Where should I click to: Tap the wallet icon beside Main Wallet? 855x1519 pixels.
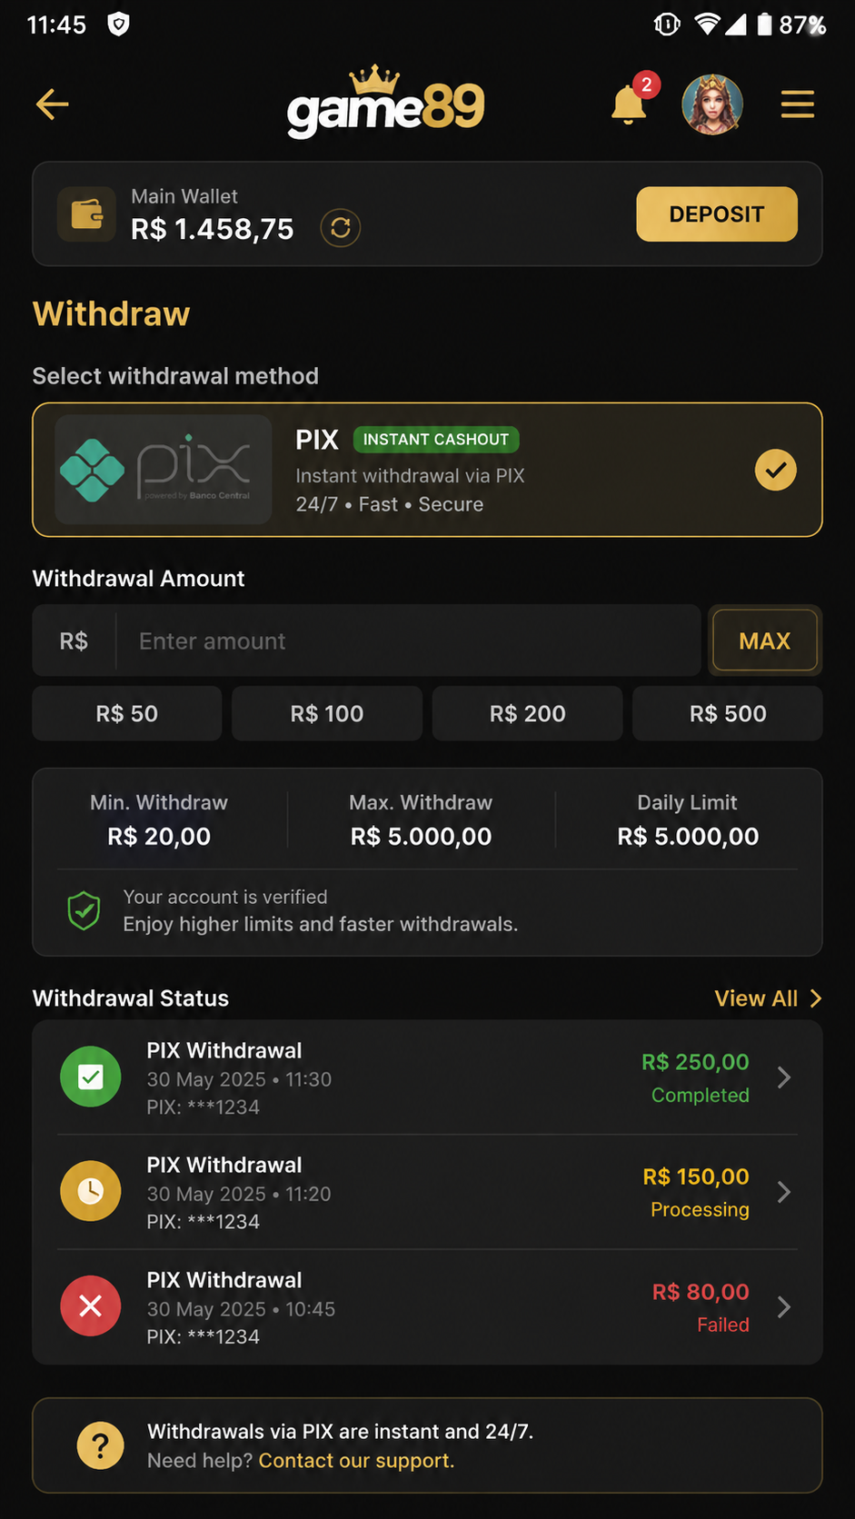[86, 214]
